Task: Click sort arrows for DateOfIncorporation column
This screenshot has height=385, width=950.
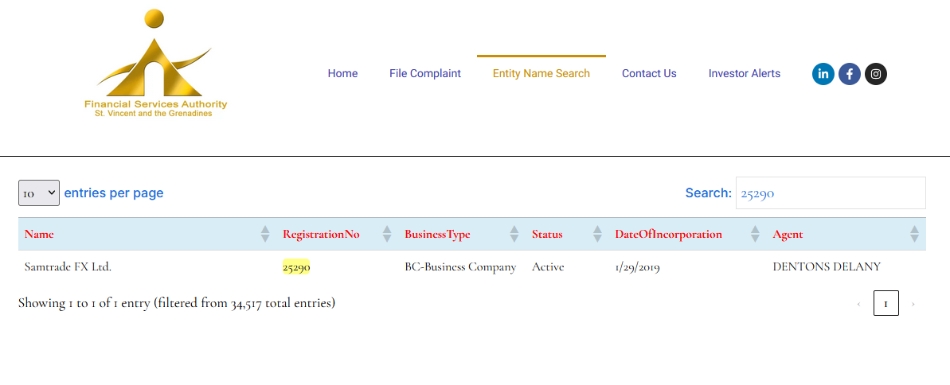Action: [x=755, y=234]
